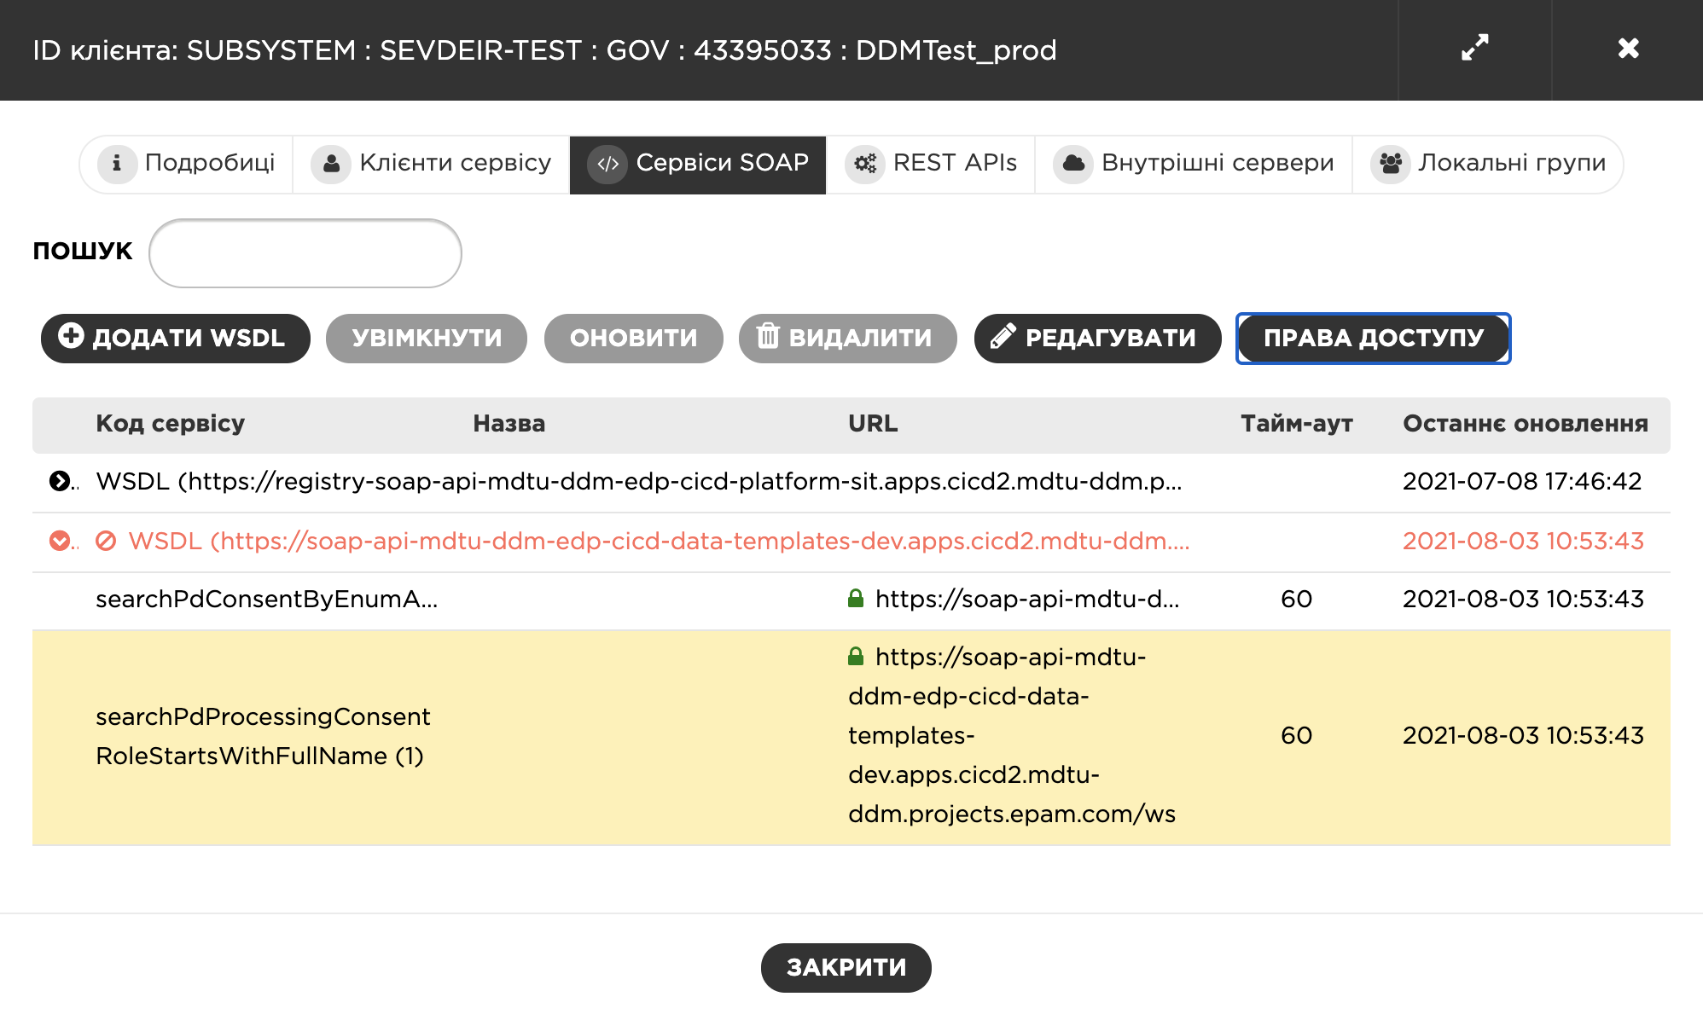Click the cloud icon on Внутрішні сервери
The width and height of the screenshot is (1703, 1020).
pyautogui.click(x=1073, y=163)
